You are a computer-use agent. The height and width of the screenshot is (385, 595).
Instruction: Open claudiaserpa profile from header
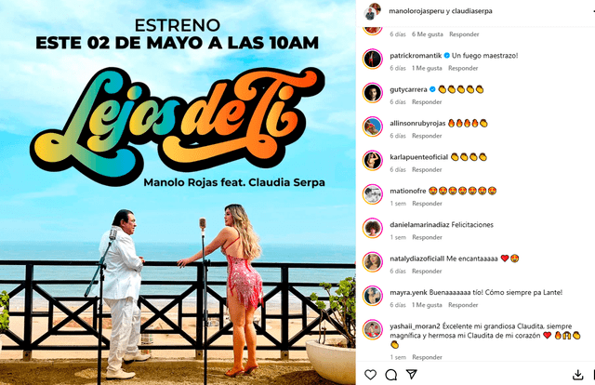472,11
